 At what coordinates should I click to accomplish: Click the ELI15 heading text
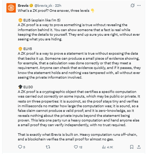[28, 49]
